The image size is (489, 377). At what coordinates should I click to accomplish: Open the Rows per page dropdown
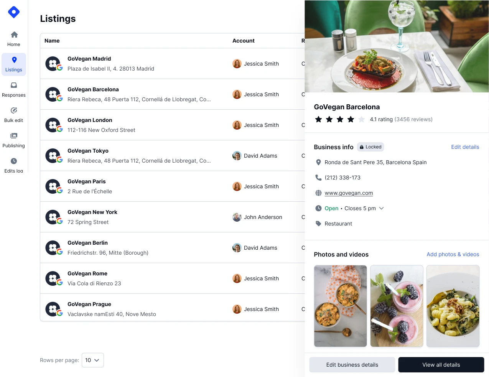pos(92,360)
